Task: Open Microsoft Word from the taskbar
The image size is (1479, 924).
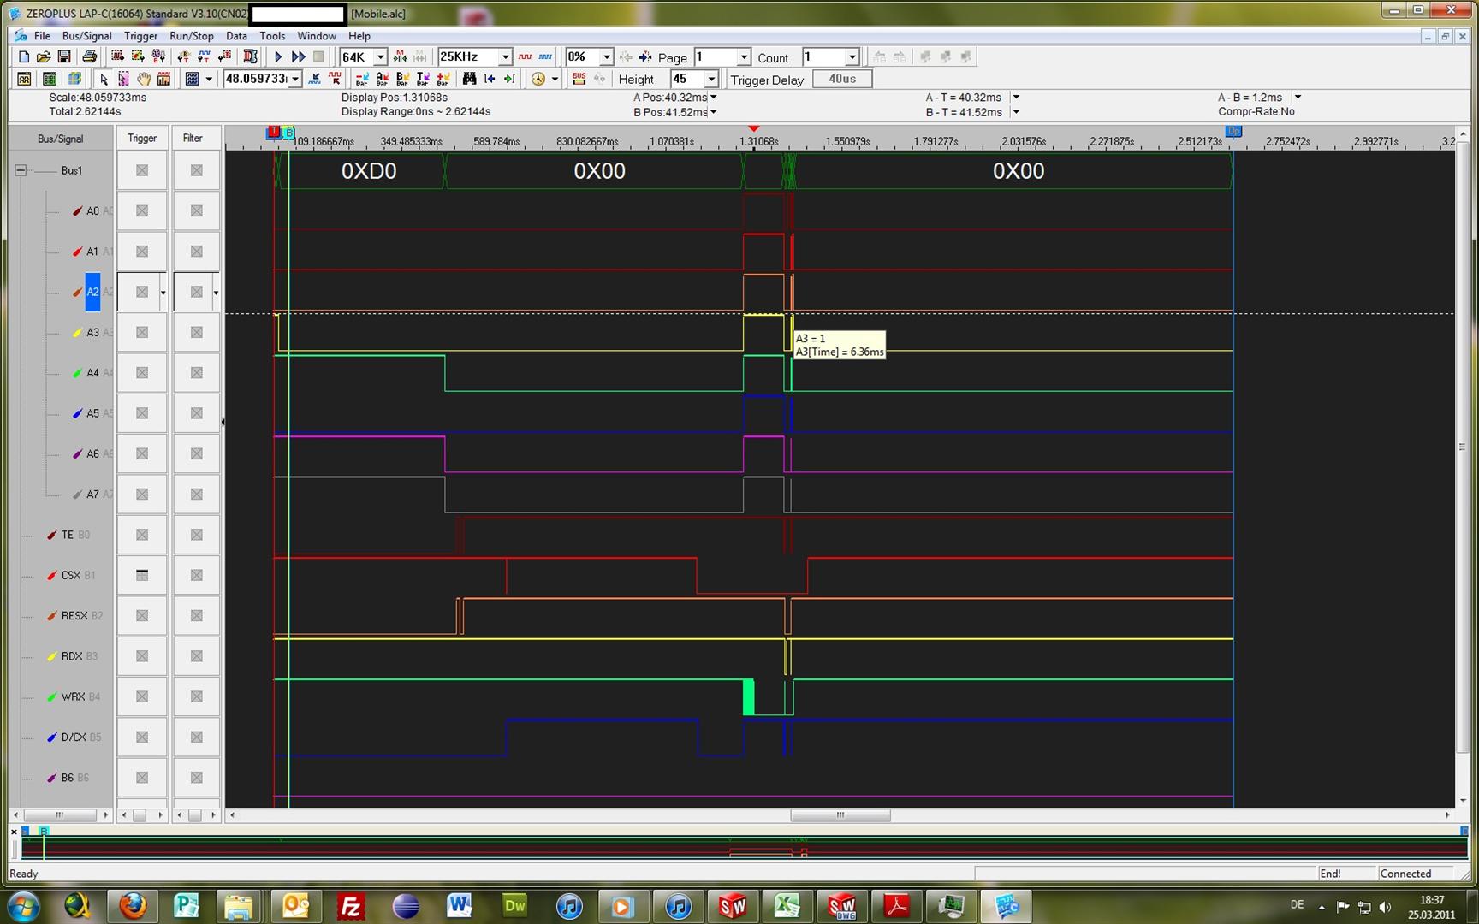Action: [460, 905]
